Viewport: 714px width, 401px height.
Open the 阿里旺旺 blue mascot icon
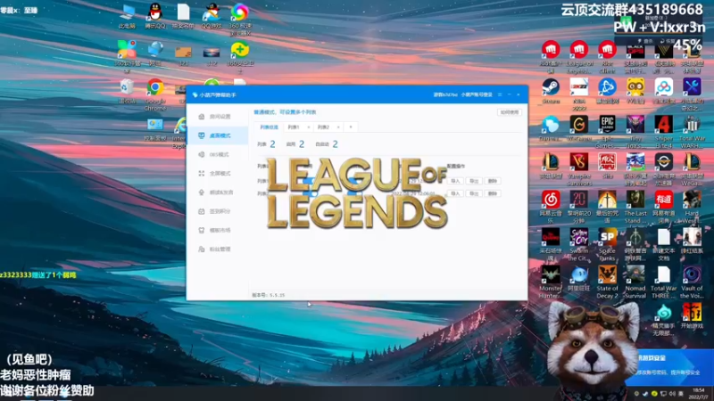(x=578, y=278)
